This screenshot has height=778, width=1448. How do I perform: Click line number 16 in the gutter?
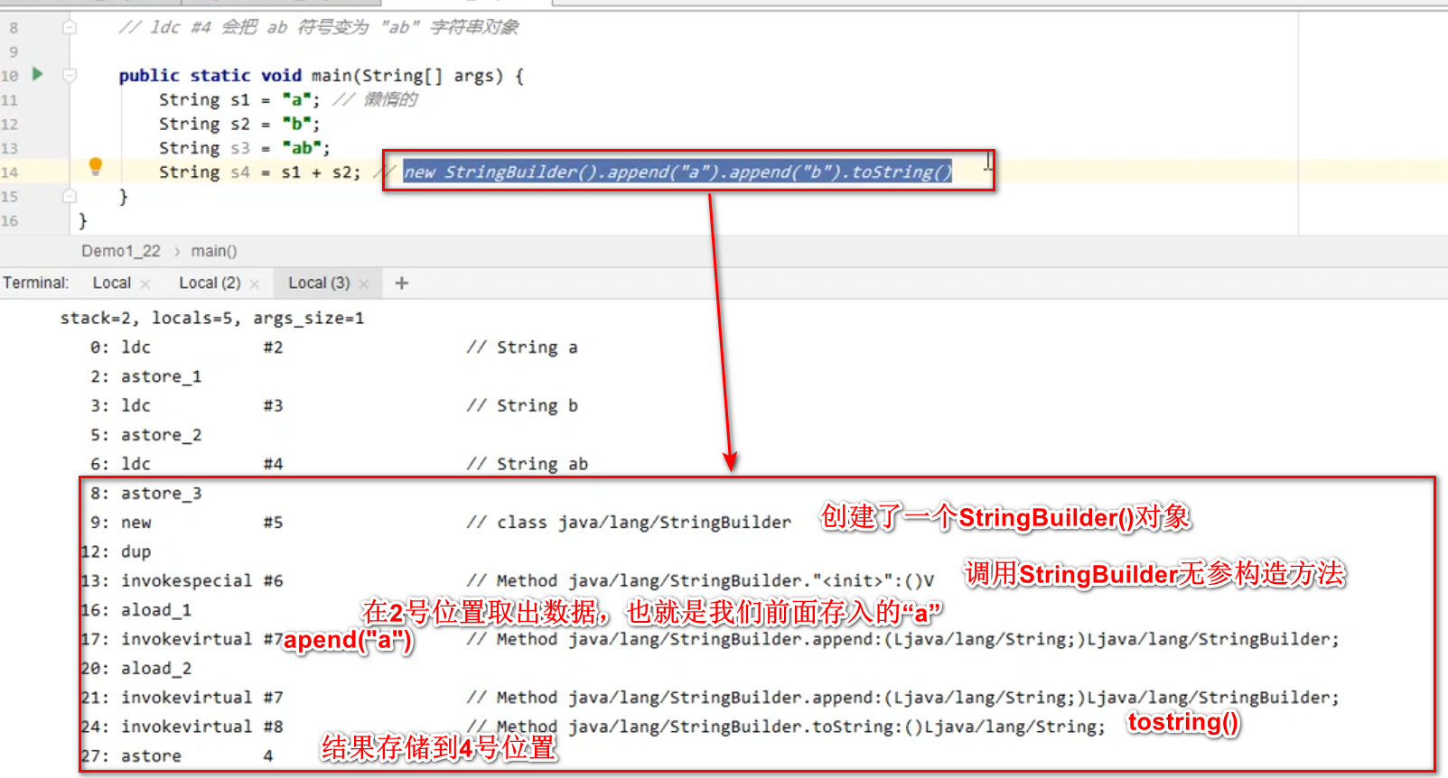10,221
